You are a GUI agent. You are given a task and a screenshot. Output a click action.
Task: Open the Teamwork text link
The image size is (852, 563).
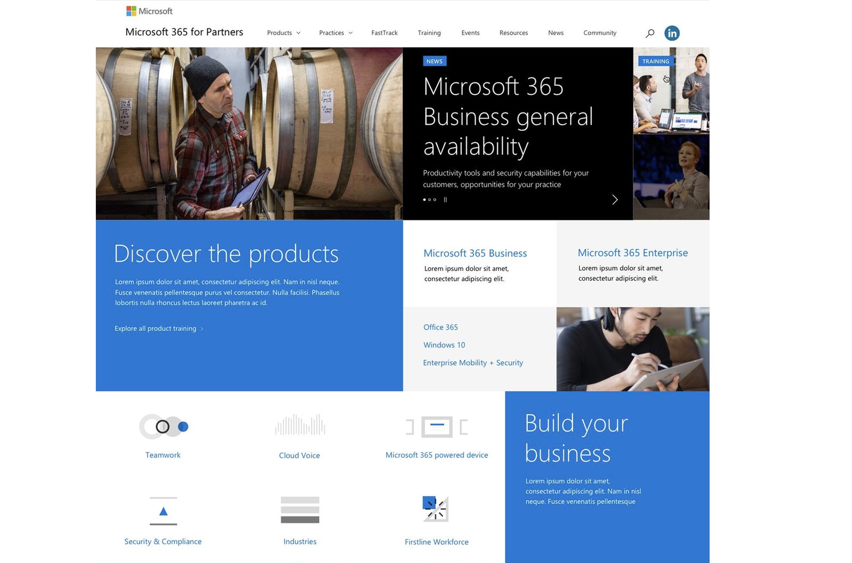(163, 455)
